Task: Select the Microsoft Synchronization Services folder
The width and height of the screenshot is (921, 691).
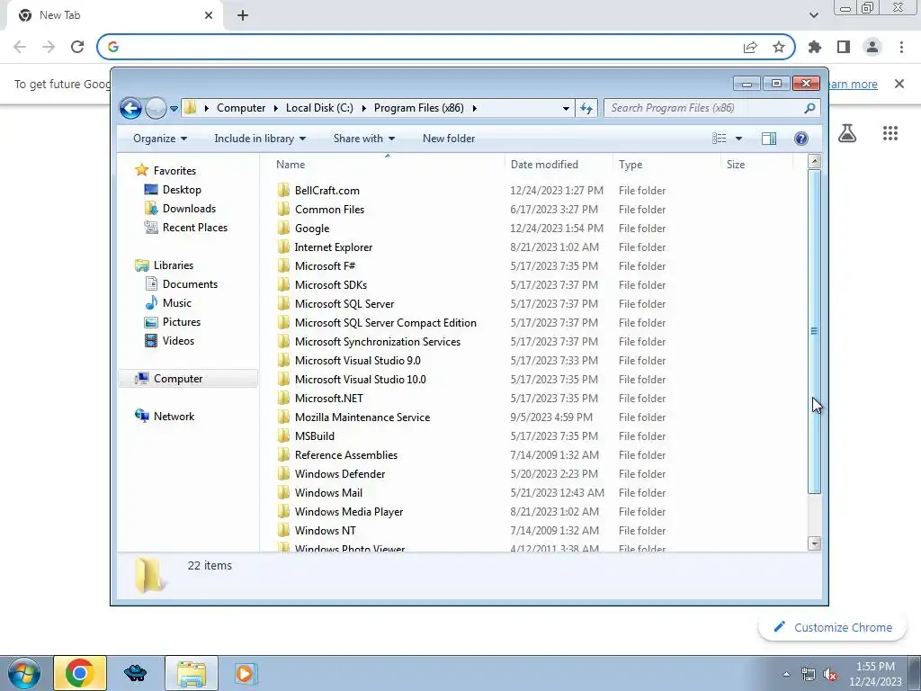Action: [377, 341]
